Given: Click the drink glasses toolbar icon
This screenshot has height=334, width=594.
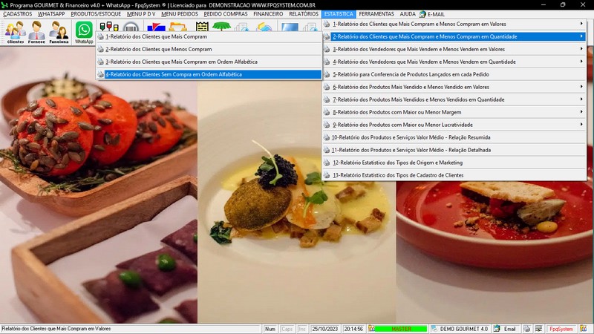Looking at the screenshot, I should click(108, 27).
